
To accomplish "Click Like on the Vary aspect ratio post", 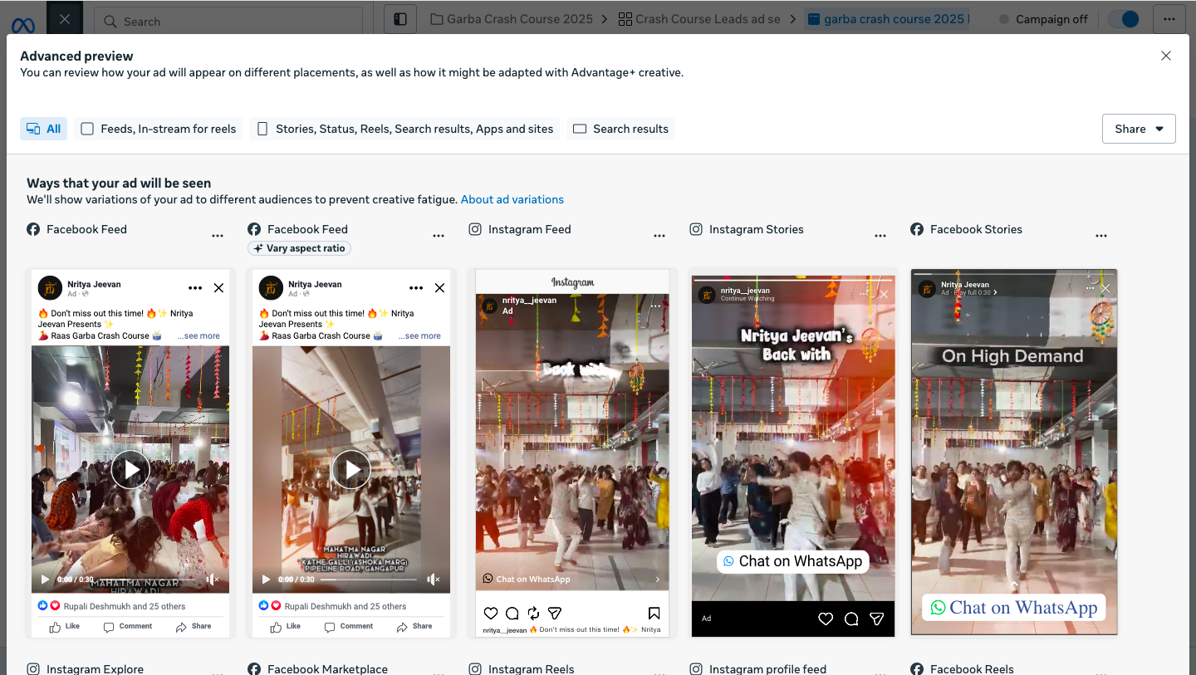I will pyautogui.click(x=286, y=627).
